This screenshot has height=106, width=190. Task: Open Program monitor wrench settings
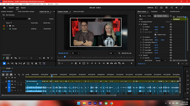pyautogui.click(x=119, y=53)
